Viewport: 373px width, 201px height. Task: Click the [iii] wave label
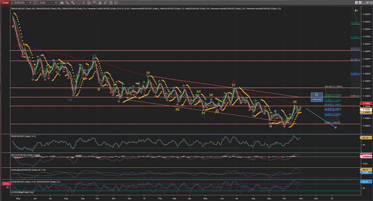coord(178,109)
